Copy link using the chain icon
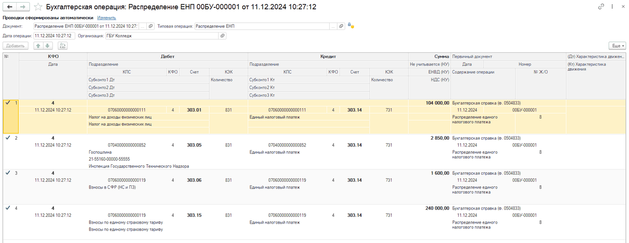Screen dimensions: 629x243 coord(601,7)
